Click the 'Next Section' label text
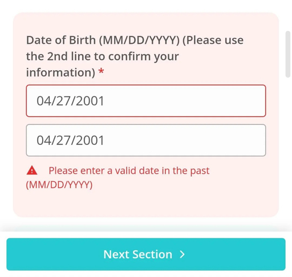 [x=138, y=254]
